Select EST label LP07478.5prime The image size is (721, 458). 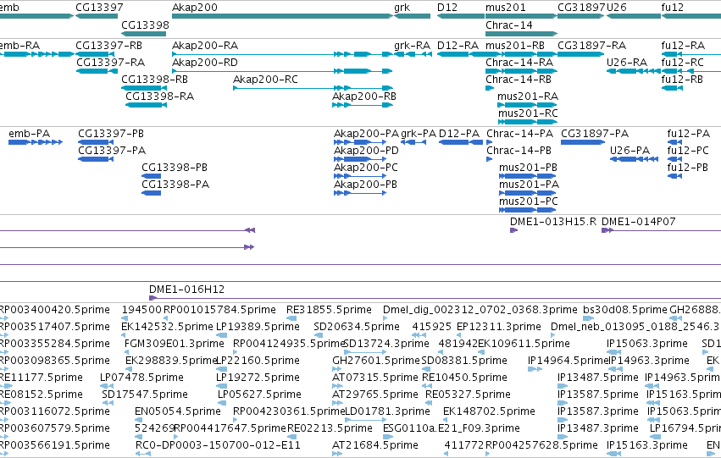[x=141, y=378]
